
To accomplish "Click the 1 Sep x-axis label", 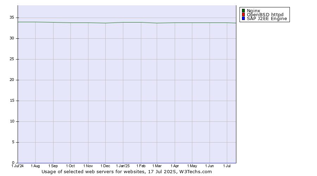I will (x=53, y=166).
